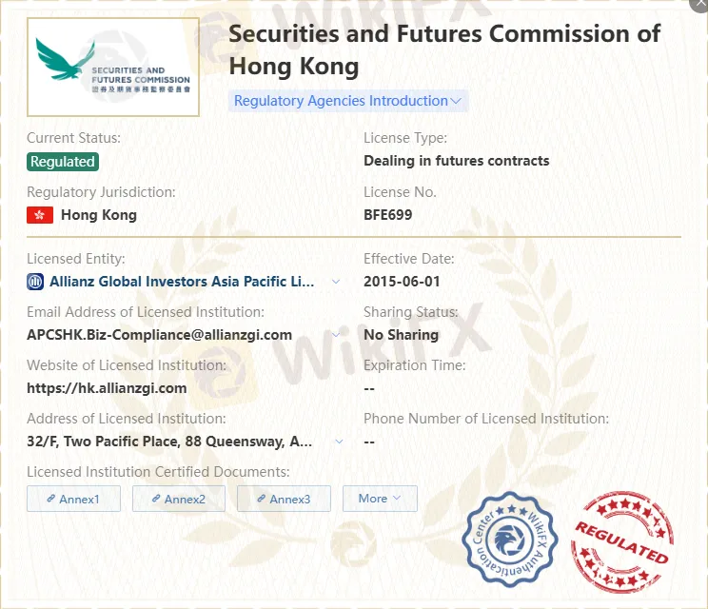The image size is (708, 609).
Task: Close the license dialog with the X
Action: (701, 4)
